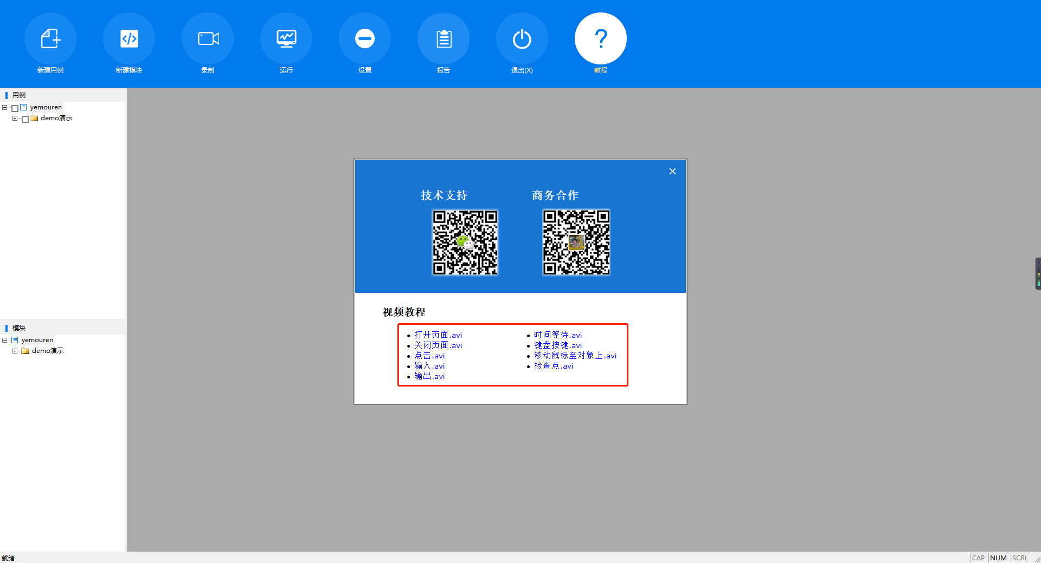
Task: Open the 点击.avi tutorial link
Action: point(429,356)
